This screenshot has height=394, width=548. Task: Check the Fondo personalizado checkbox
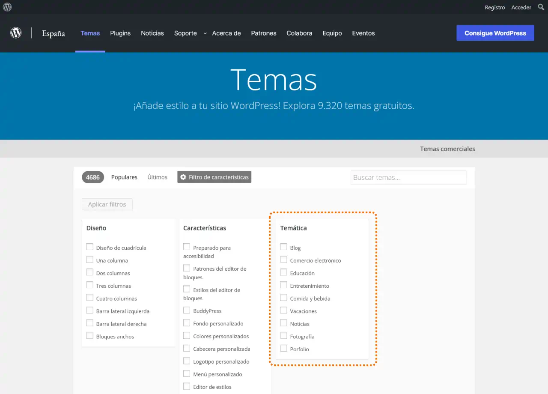[x=187, y=322]
